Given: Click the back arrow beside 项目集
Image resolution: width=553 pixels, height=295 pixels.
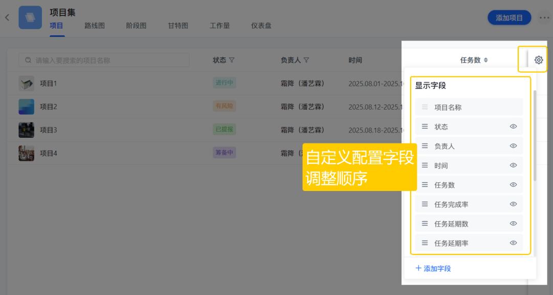Looking at the screenshot, I should coord(7,17).
